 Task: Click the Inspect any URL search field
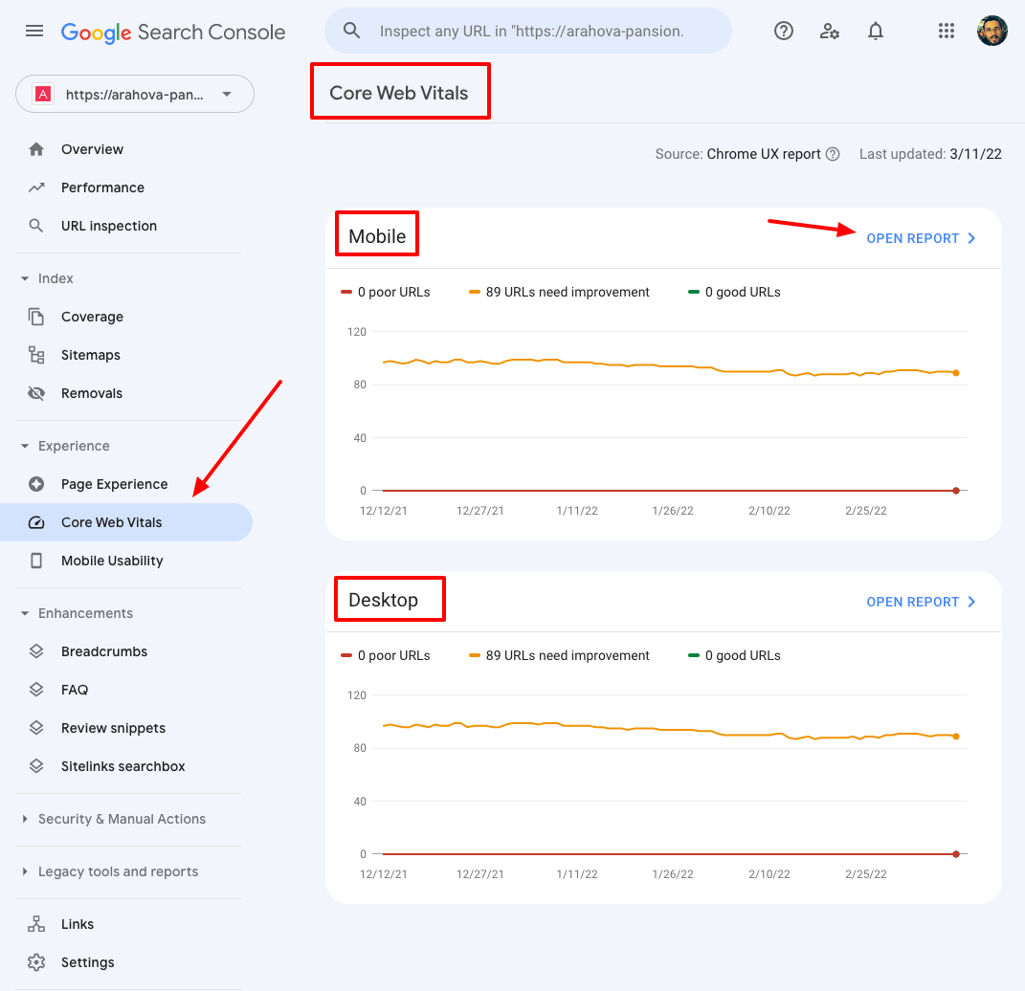(x=528, y=31)
